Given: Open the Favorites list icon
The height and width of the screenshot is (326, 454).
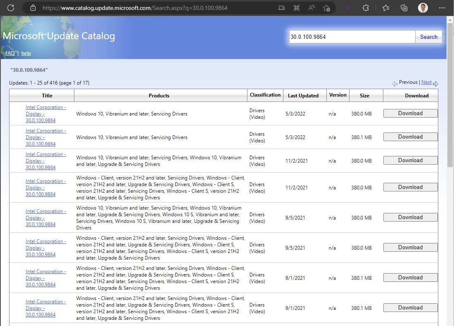Looking at the screenshot, I should [386, 8].
